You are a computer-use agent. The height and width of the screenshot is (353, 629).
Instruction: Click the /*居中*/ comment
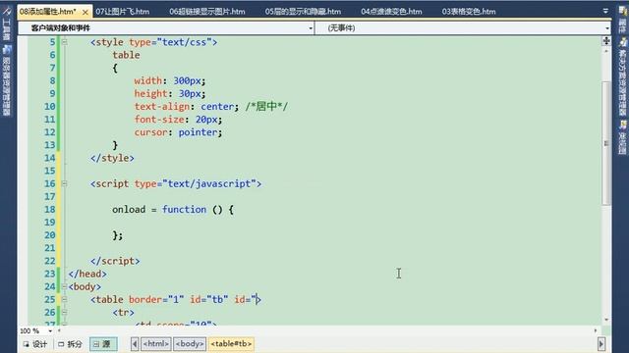[x=266, y=107]
